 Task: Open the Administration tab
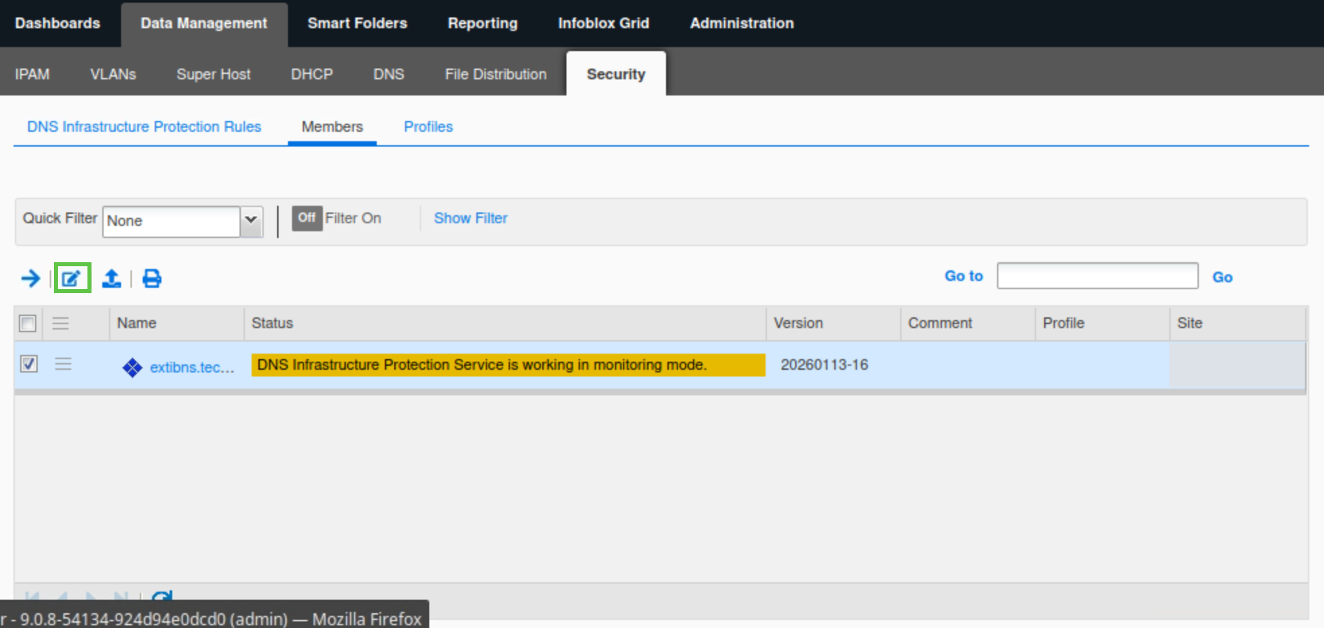coord(742,24)
